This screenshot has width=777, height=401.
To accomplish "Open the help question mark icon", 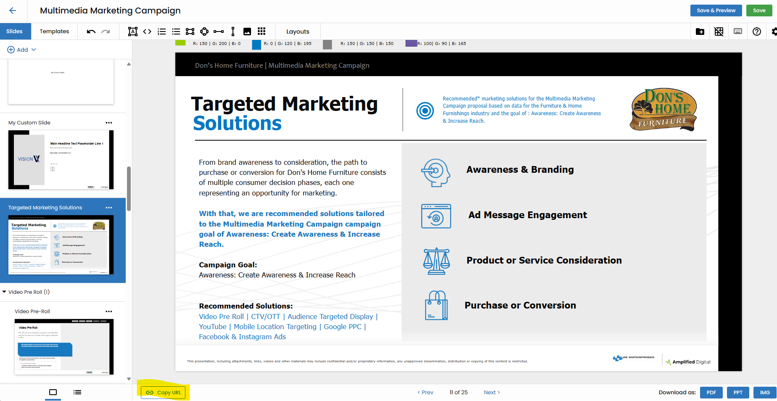I will point(757,32).
